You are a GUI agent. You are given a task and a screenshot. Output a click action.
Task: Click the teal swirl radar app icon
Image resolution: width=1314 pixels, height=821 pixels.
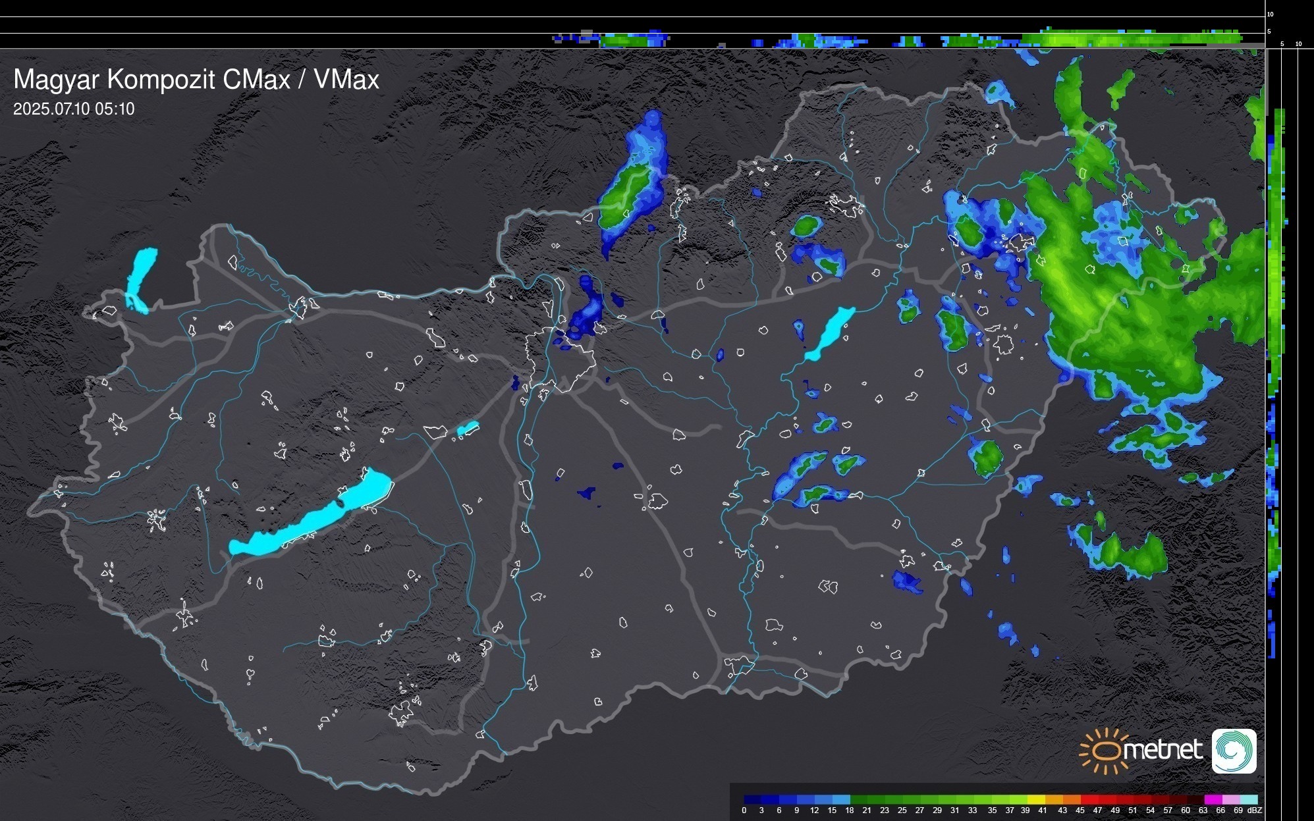pos(1234,751)
